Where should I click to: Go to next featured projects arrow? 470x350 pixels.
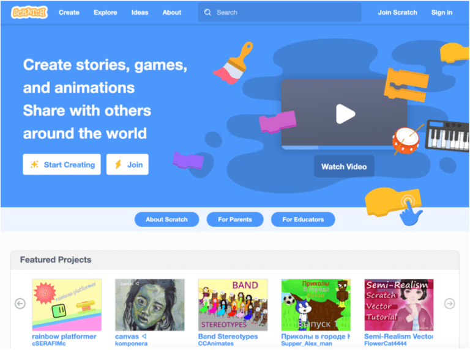pos(449,304)
